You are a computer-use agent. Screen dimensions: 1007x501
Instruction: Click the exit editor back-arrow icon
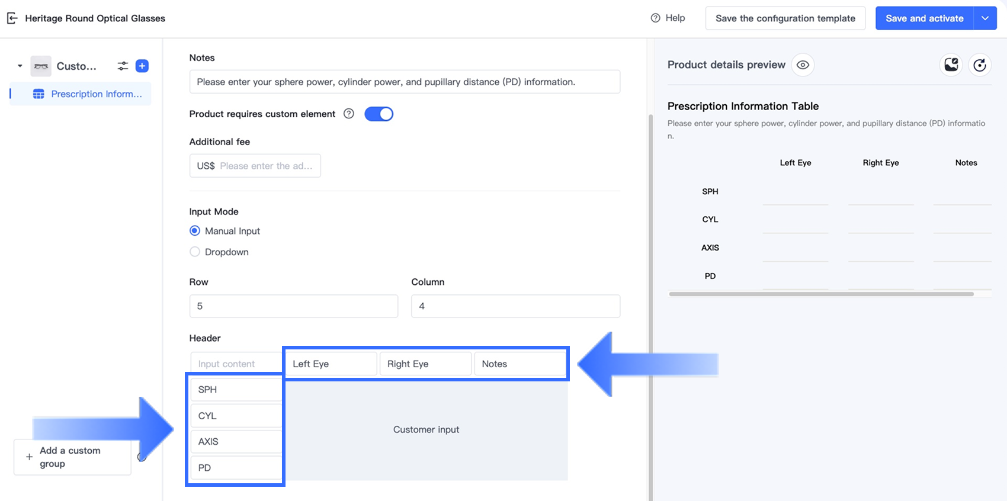(x=12, y=18)
